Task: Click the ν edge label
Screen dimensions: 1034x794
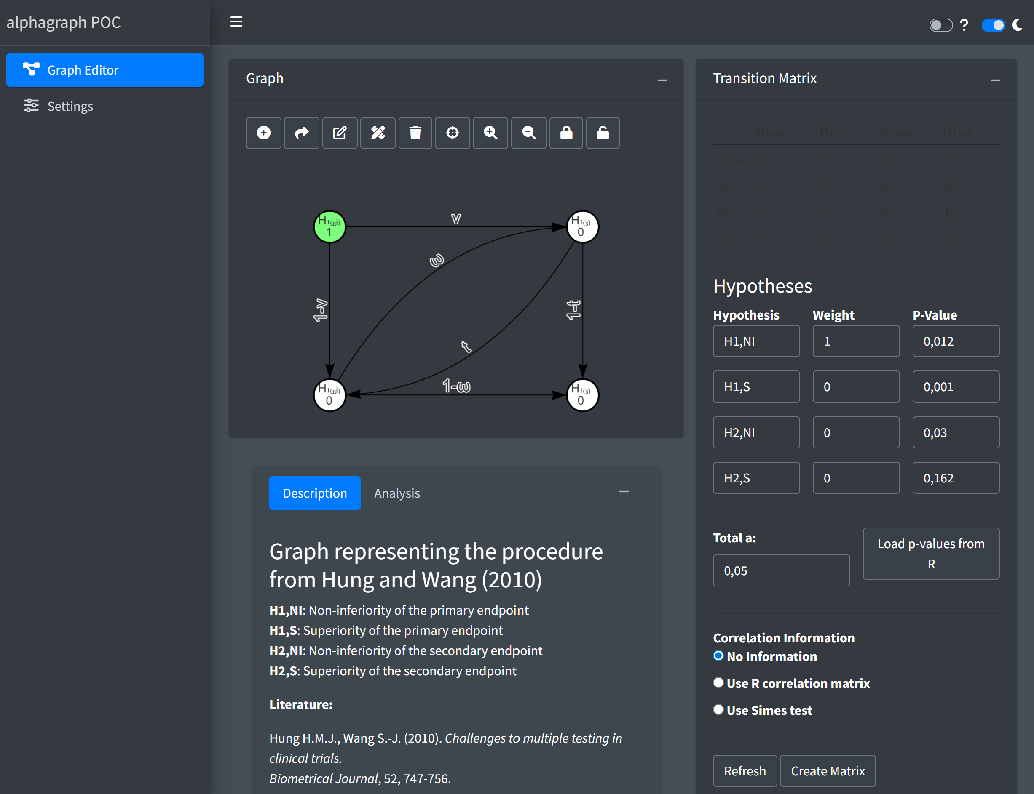Action: click(x=455, y=219)
